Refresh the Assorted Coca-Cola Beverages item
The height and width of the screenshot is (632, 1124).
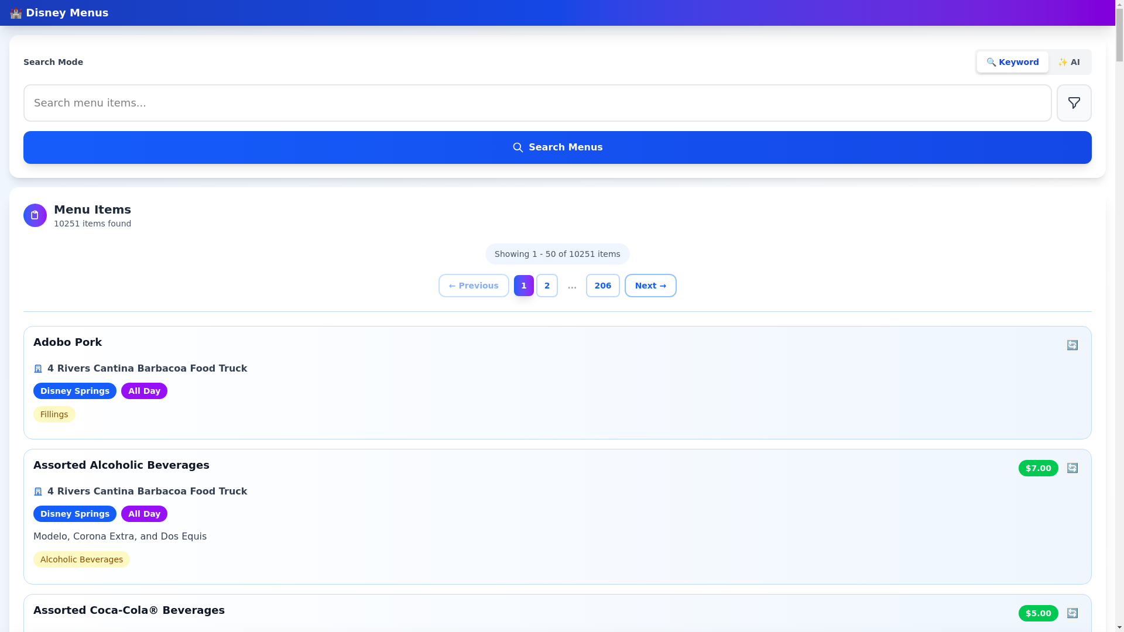(x=1072, y=613)
